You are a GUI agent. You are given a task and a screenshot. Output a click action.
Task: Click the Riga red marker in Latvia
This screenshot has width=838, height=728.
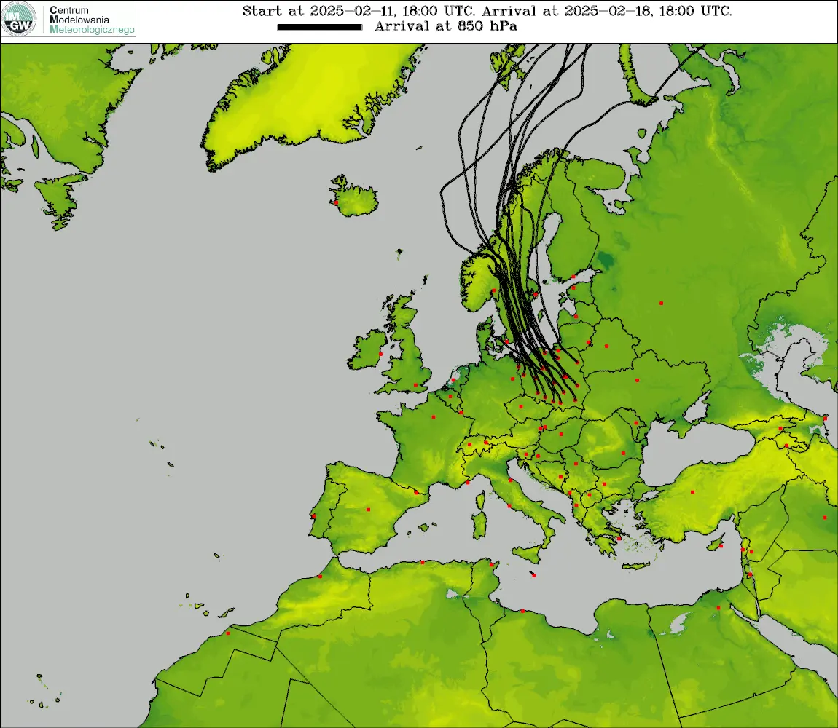tap(576, 316)
